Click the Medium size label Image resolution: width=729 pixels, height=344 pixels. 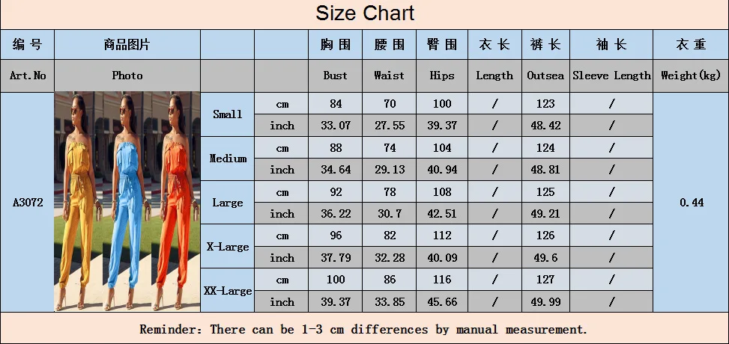pos(227,159)
